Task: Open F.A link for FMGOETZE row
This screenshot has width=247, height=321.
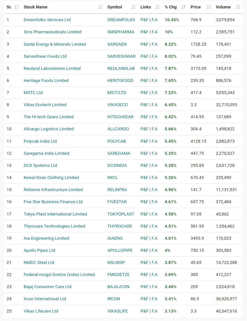Action: coord(155,274)
